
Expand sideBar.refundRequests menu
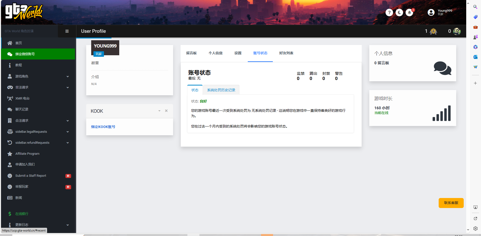pos(38,142)
